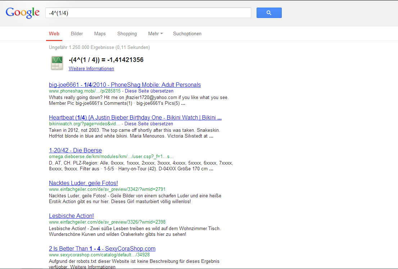Image resolution: width=398 pixels, height=269 pixels.
Task: Click the URL www.phoneshag.mobi/.../p/285815
Action: click(x=85, y=91)
